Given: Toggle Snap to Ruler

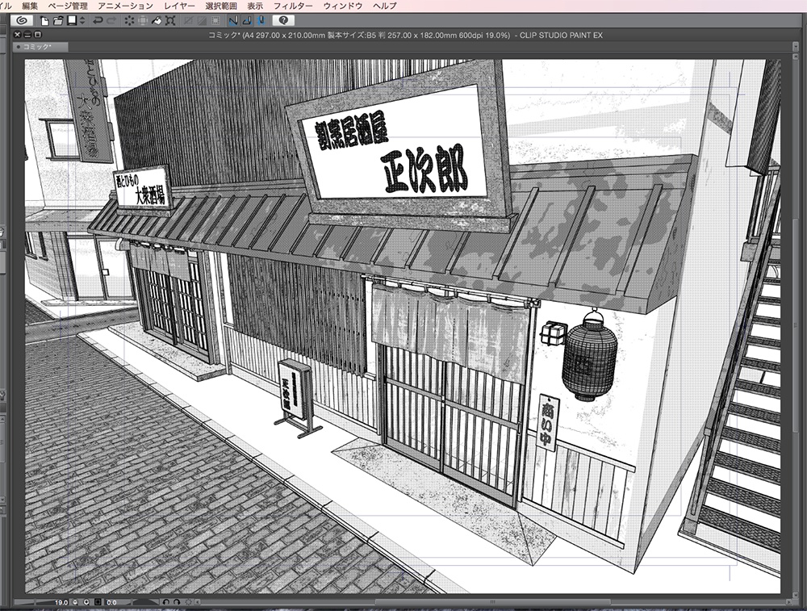Looking at the screenshot, I should pyautogui.click(x=233, y=21).
